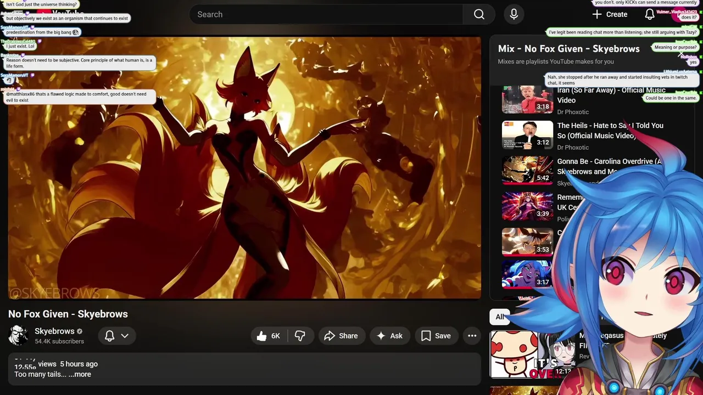
Task: Play The Heils Hate to Say thumbnail
Action: tap(527, 135)
